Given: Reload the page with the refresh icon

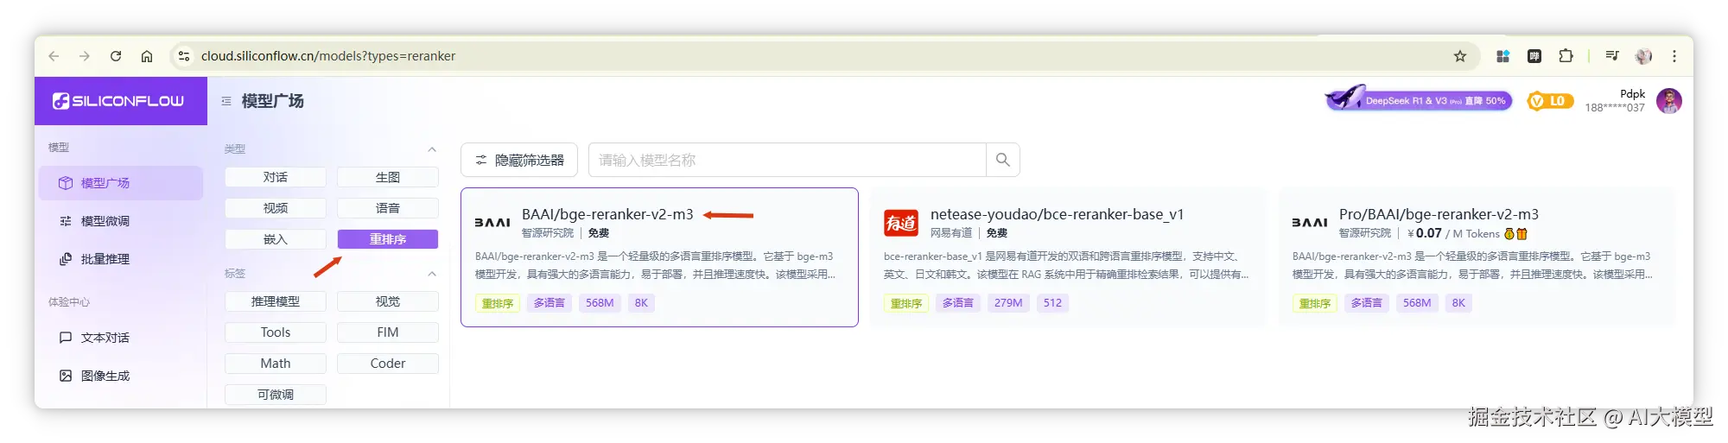Looking at the screenshot, I should click(x=116, y=56).
